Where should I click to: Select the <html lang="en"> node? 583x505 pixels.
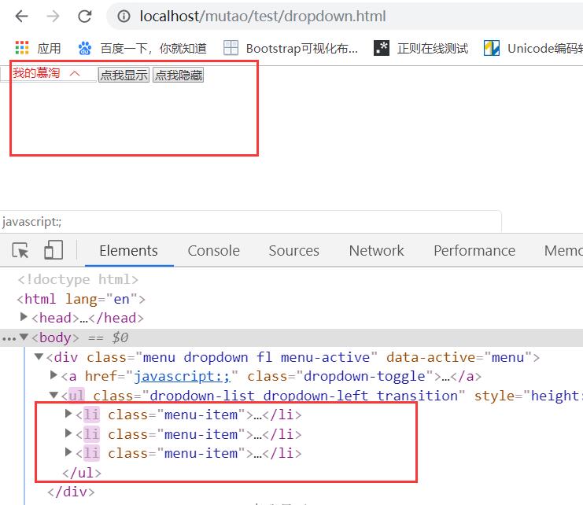tap(81, 299)
